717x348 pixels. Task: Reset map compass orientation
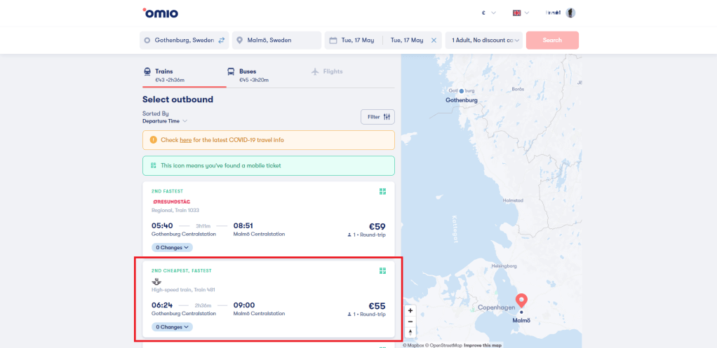(410, 333)
